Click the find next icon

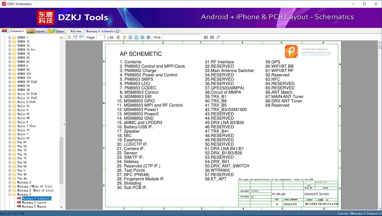click(212, 37)
